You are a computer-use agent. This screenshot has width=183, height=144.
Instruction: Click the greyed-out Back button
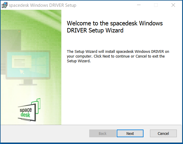(x=103, y=133)
